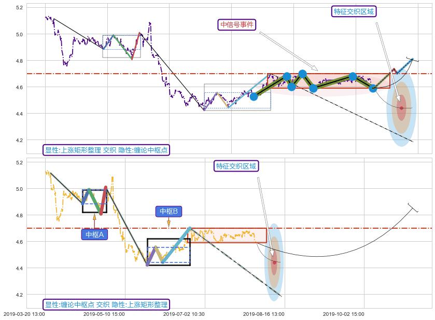This screenshot has height=320, width=435.
Task: Select the 中枢A label box
Action: point(94,234)
